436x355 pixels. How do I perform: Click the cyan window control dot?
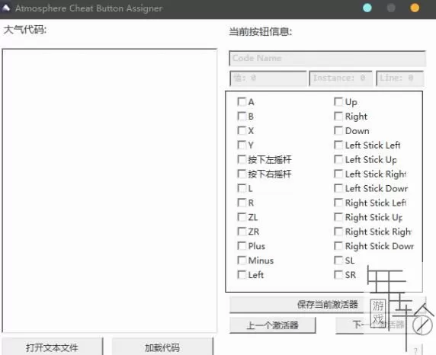367,8
